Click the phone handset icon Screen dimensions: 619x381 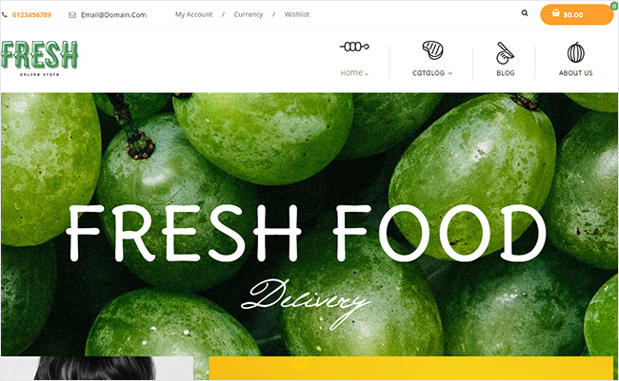[5, 15]
